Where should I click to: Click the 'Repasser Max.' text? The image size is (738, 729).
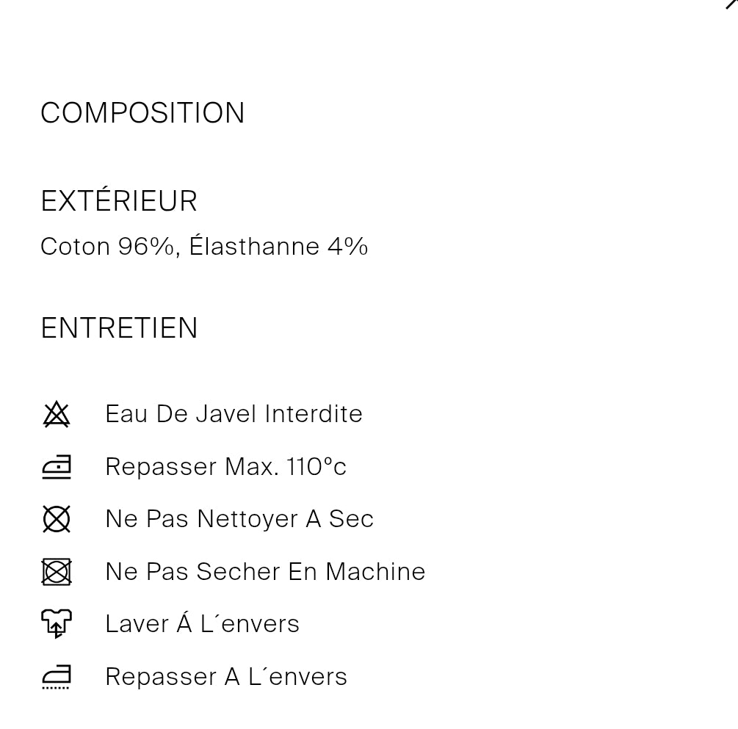click(192, 467)
